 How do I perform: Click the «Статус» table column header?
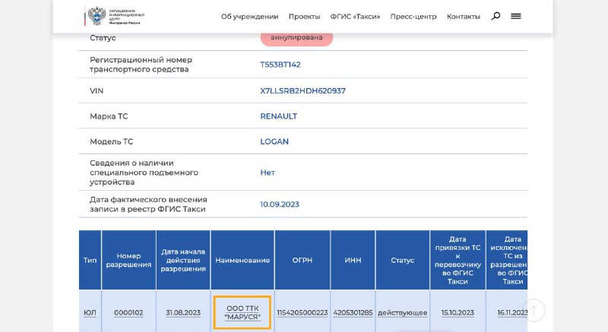[x=403, y=261]
